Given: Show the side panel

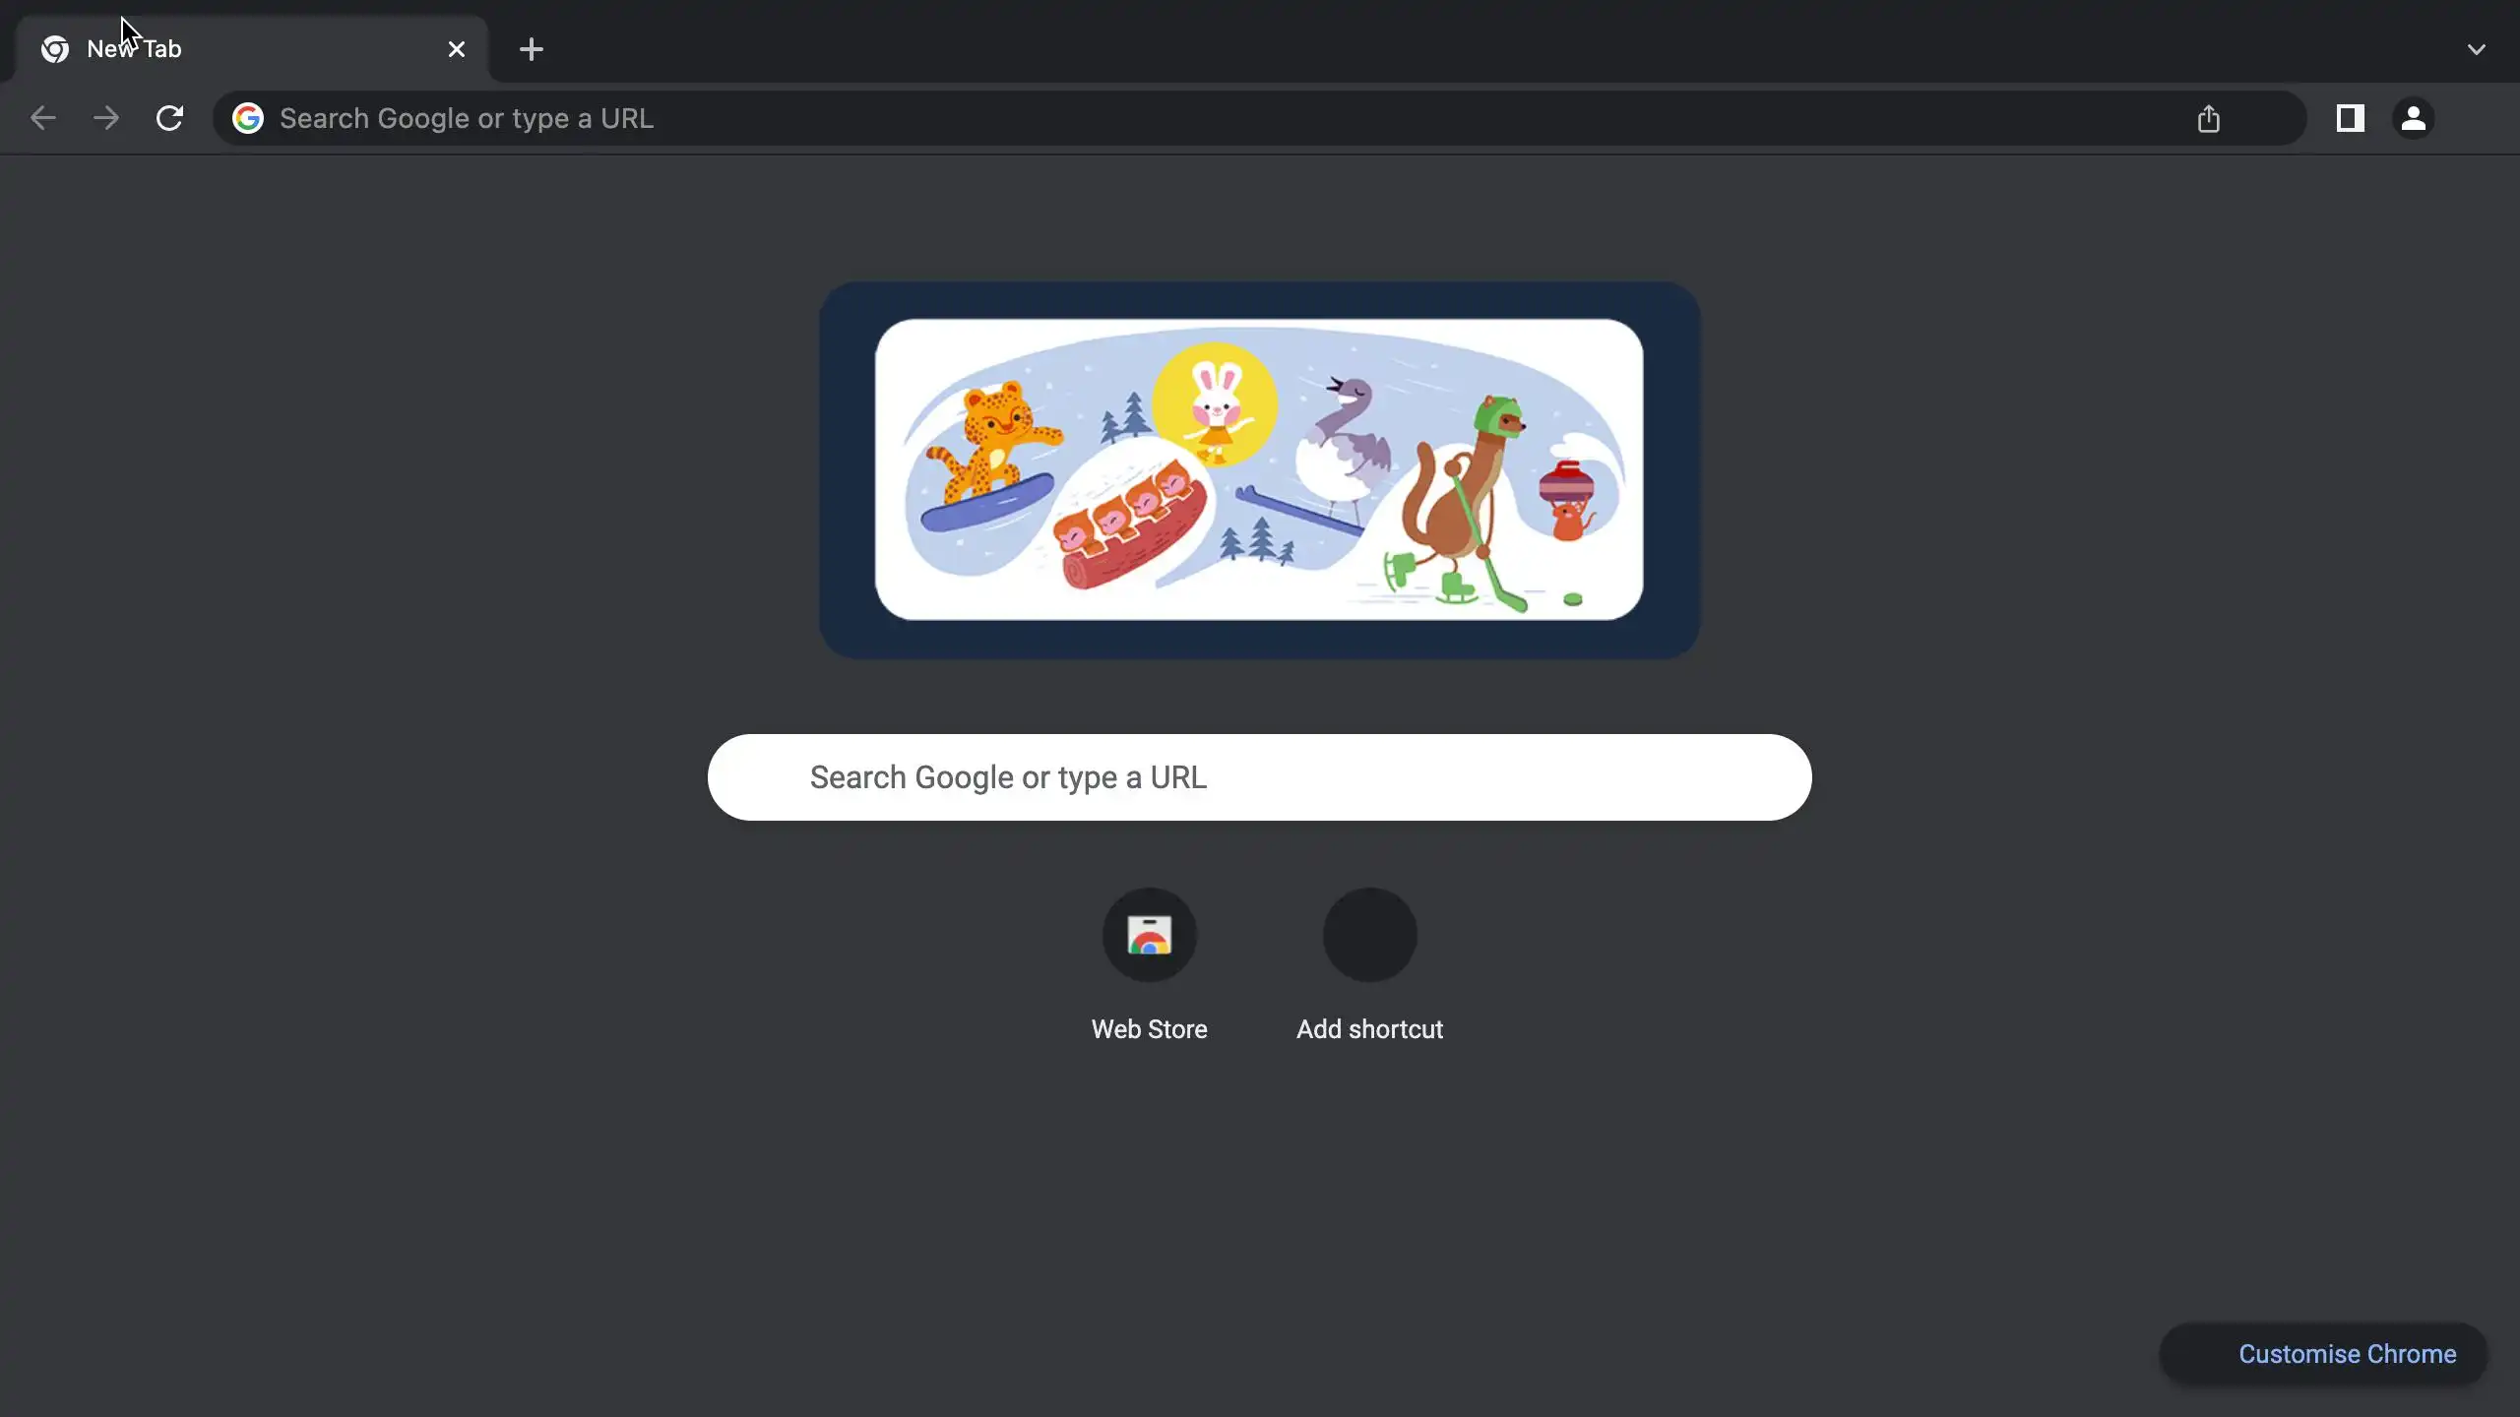Looking at the screenshot, I should [x=2351, y=118].
